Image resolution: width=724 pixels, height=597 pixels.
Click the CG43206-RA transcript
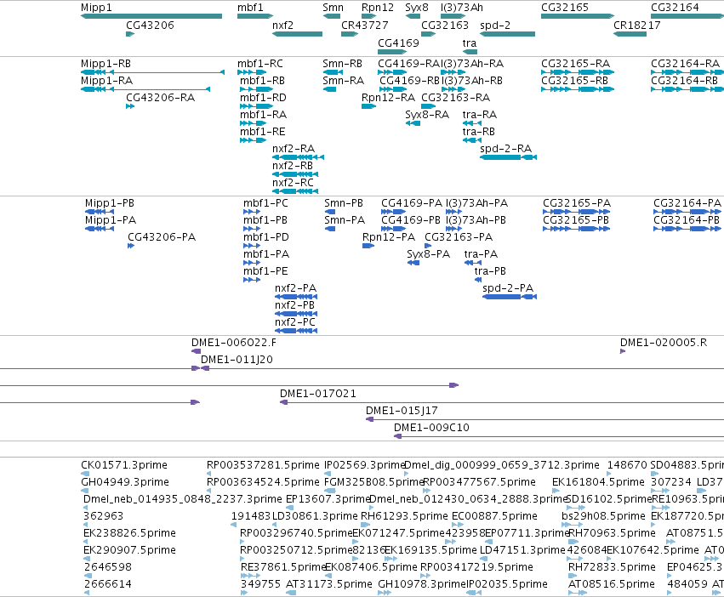pyautogui.click(x=130, y=106)
